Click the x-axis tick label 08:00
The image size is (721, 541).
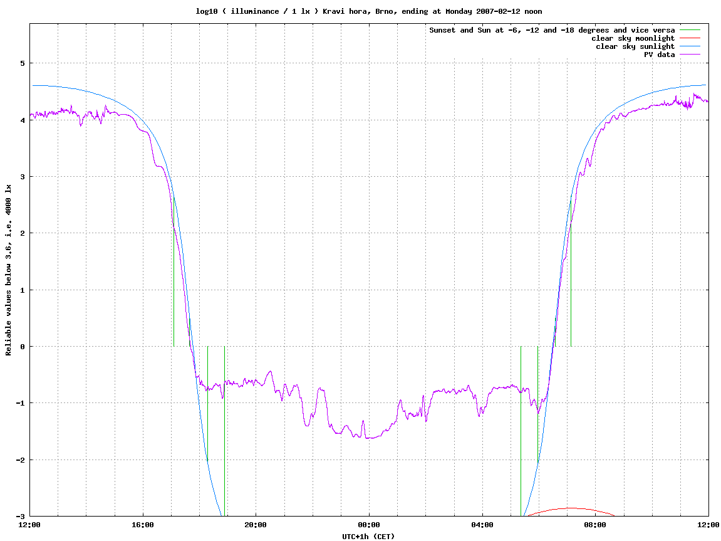[595, 525]
